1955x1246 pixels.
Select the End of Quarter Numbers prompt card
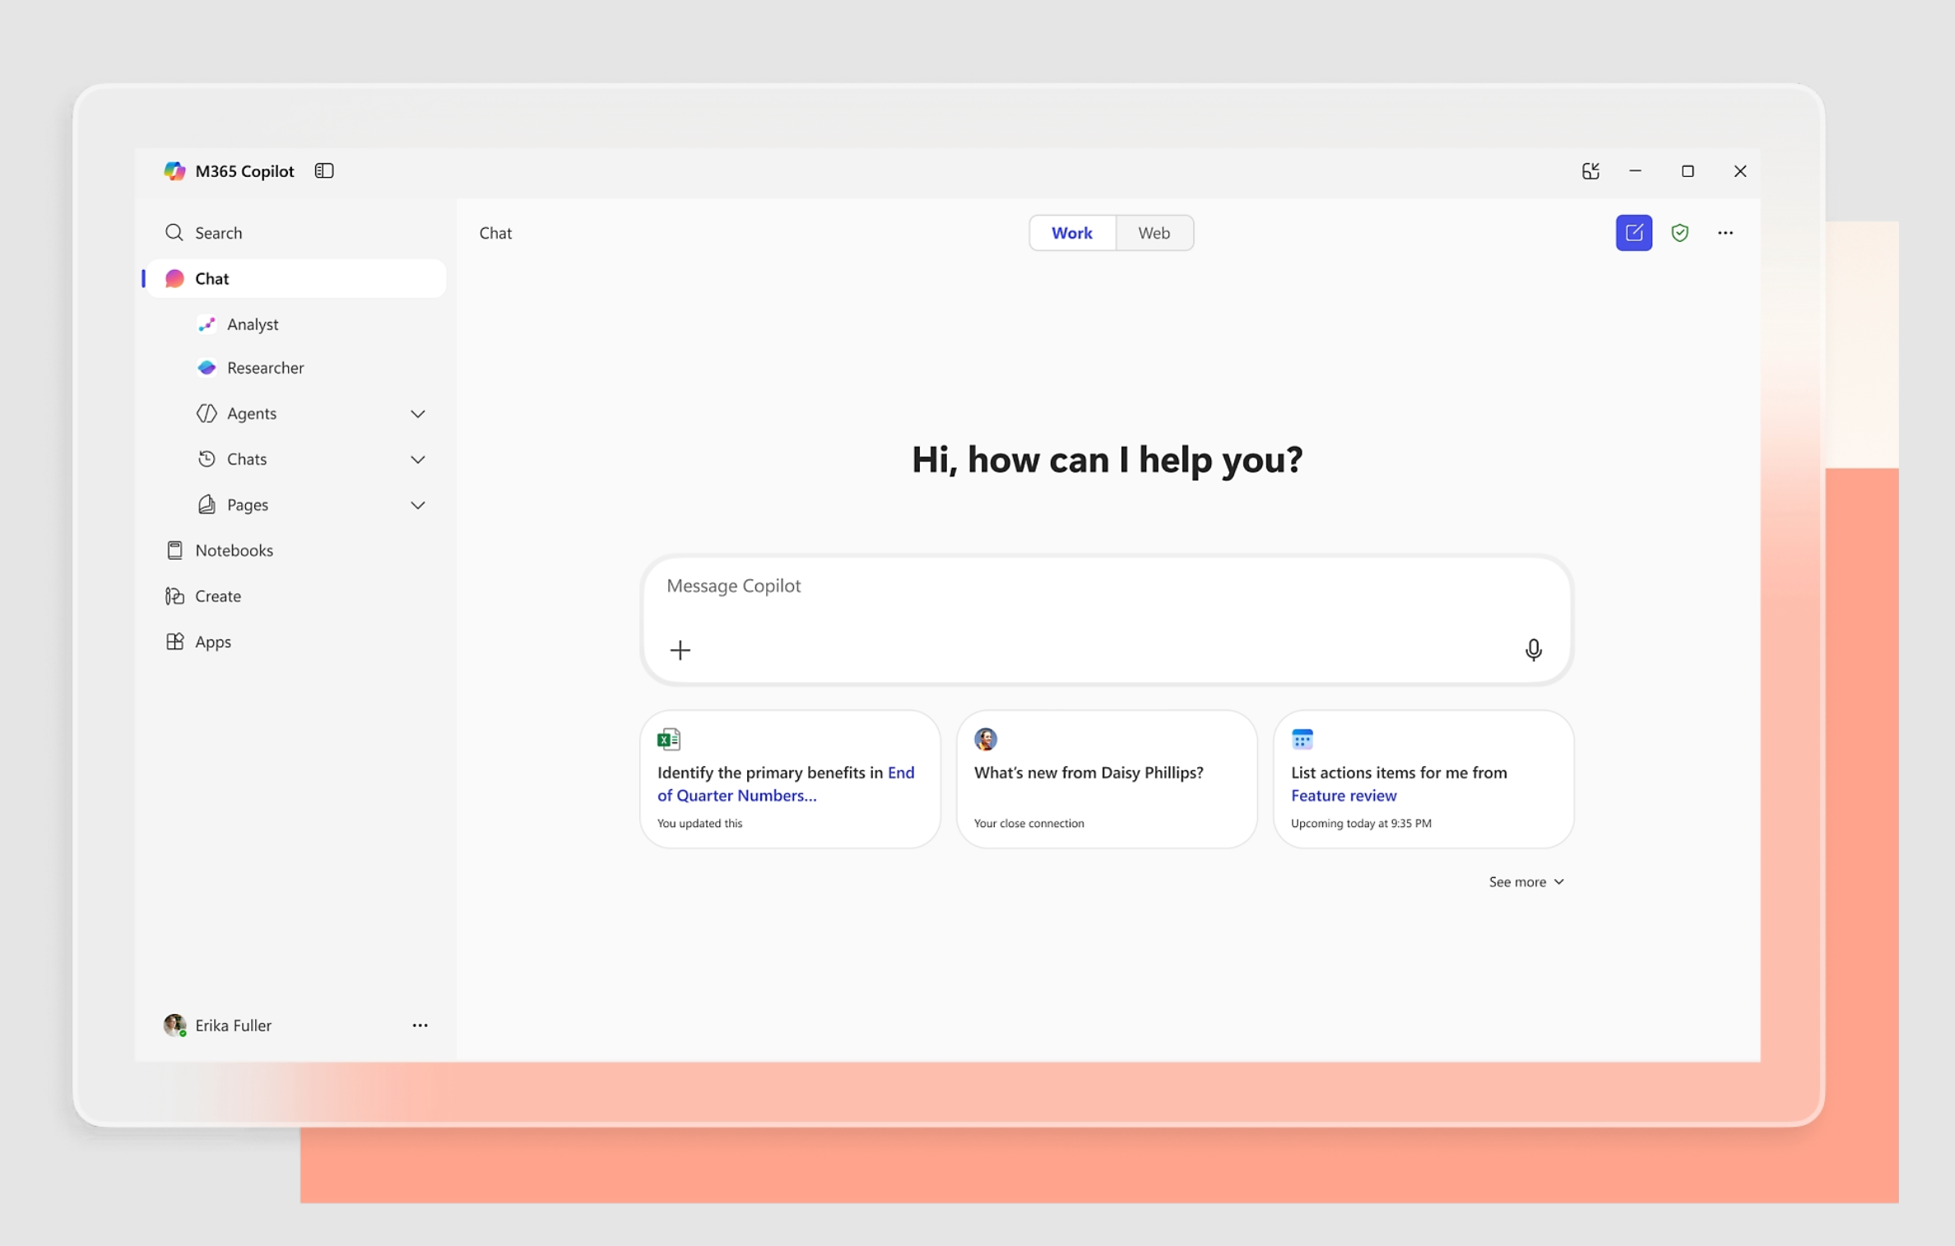[x=790, y=779]
